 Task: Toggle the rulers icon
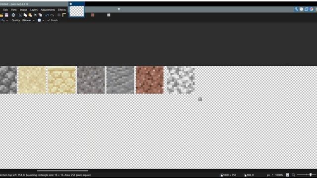(x=64, y=15)
